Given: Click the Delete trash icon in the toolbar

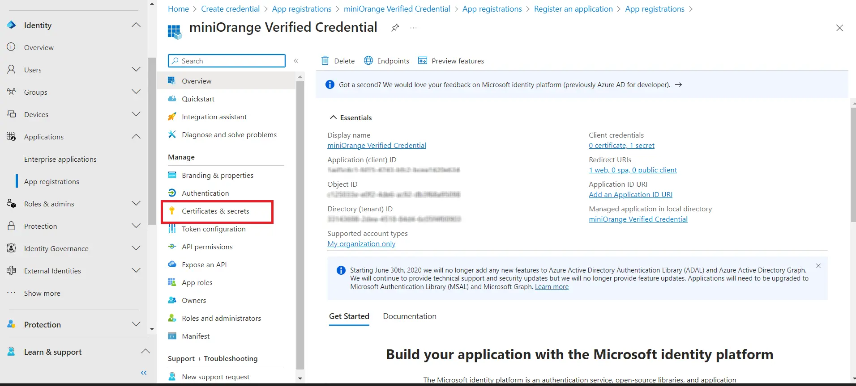Looking at the screenshot, I should tap(325, 60).
